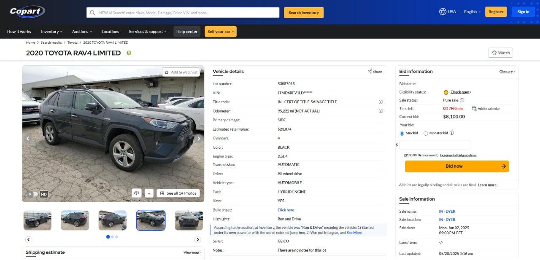Viewport: 540px width, 260px height.
Task: Add vehicle to watchlist on photo
Action: click(181, 72)
